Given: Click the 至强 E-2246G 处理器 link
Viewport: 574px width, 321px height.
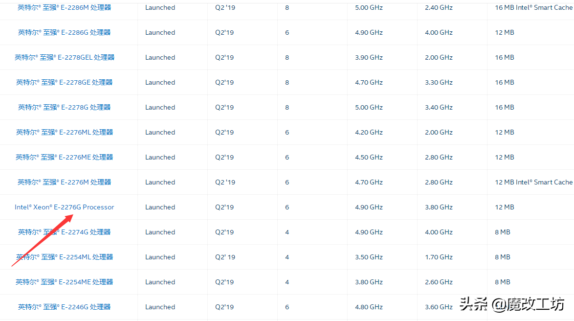Looking at the screenshot, I should (x=65, y=307).
